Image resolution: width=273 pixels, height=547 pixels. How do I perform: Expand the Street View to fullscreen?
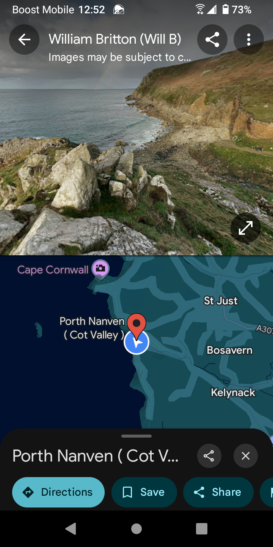tap(246, 228)
